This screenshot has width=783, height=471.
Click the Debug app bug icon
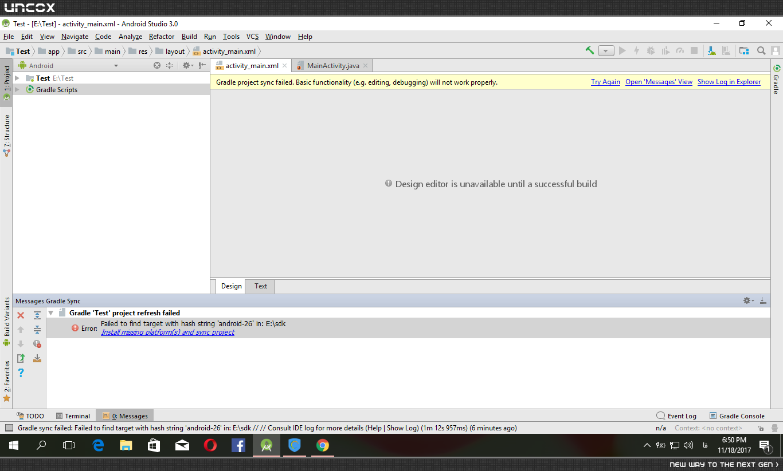pos(651,51)
